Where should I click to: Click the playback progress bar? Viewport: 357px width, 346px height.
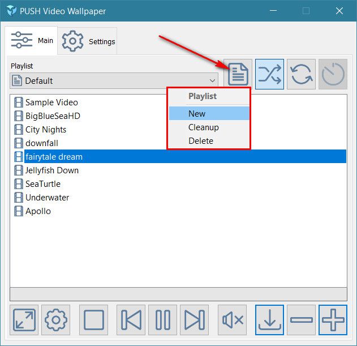pyautogui.click(x=179, y=294)
